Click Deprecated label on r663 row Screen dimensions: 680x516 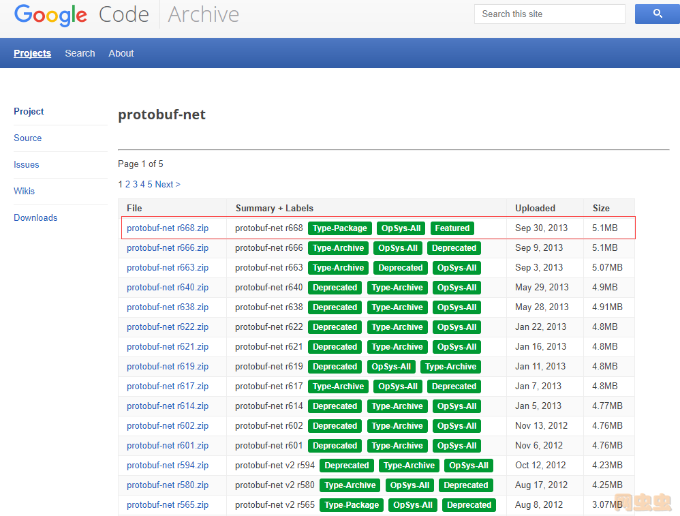click(x=400, y=268)
